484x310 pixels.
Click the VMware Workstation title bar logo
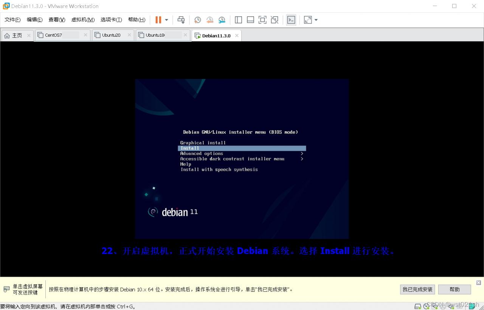tap(6, 6)
